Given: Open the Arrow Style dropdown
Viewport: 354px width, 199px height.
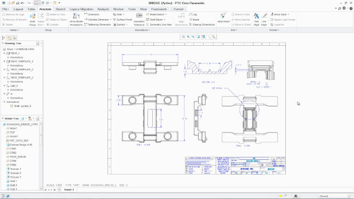Looking at the screenshot, I should point(289,14).
